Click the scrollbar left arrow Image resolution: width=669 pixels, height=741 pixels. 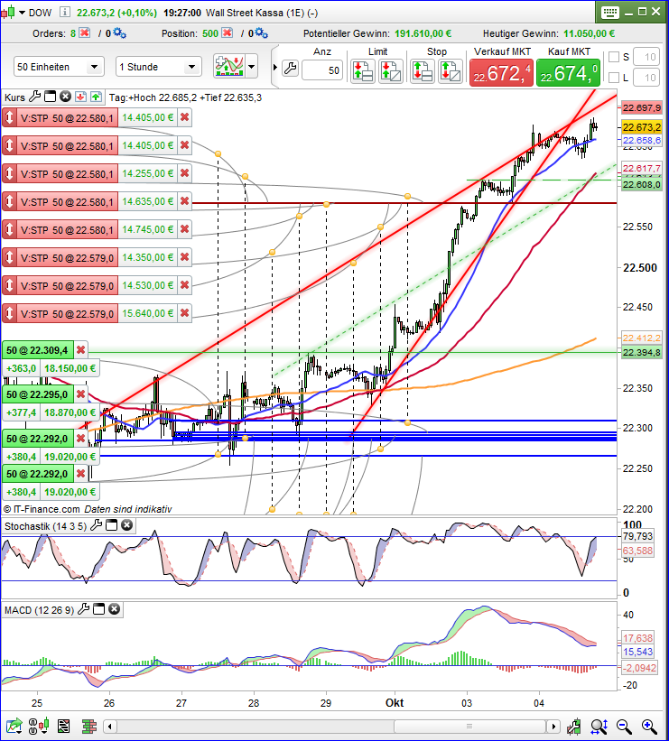(x=110, y=726)
